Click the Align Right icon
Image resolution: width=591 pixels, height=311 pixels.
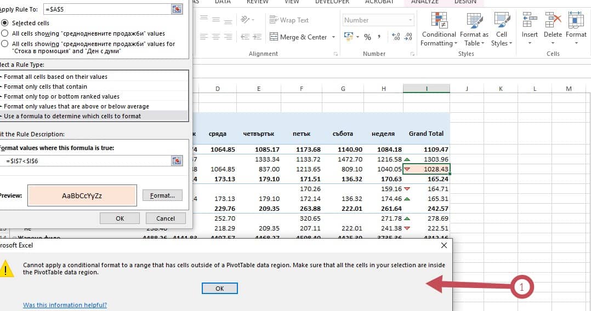(x=228, y=37)
